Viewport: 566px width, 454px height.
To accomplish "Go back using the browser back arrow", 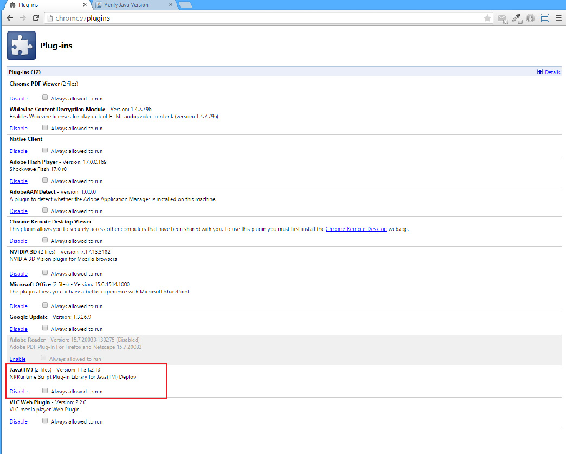I will tap(10, 18).
